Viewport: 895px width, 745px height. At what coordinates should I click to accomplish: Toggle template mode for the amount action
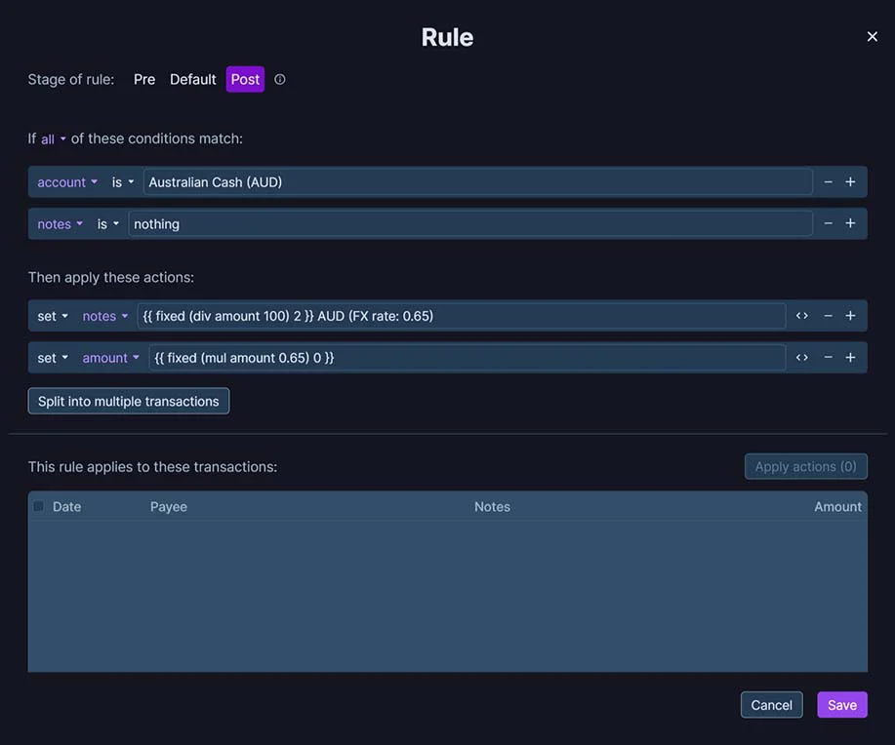[801, 358]
